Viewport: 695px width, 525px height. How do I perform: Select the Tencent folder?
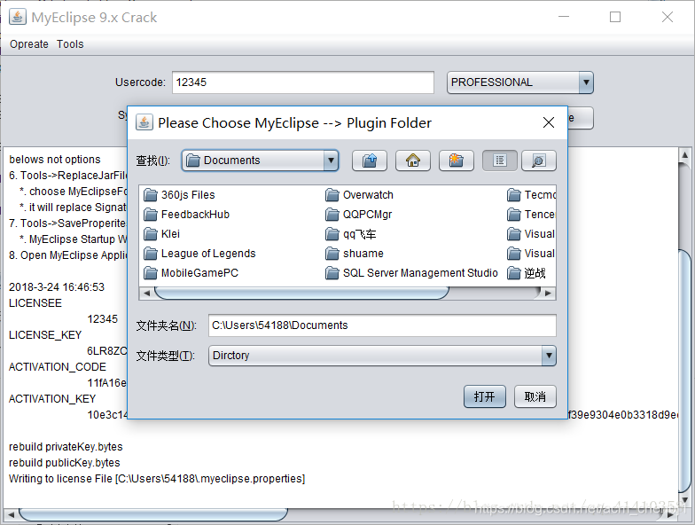pos(531,215)
